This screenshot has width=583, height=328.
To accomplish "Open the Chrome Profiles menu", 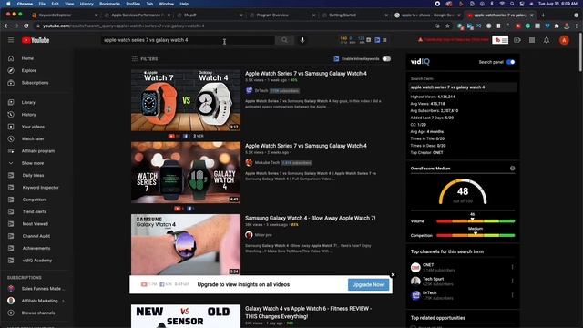I will pos(133,4).
